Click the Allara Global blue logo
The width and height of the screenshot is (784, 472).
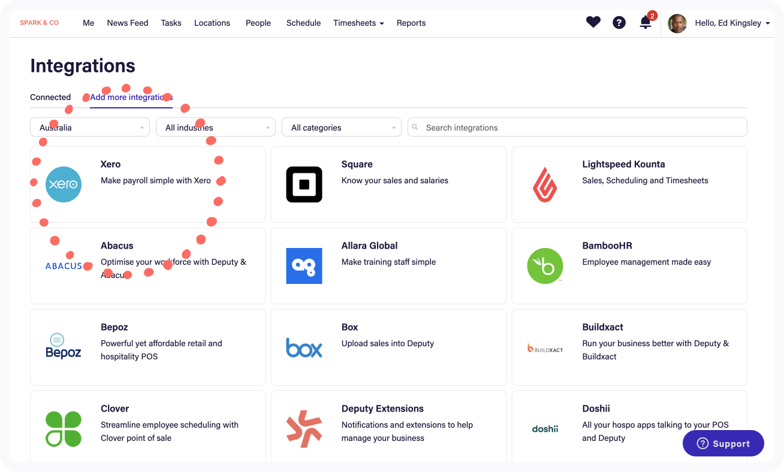(304, 266)
